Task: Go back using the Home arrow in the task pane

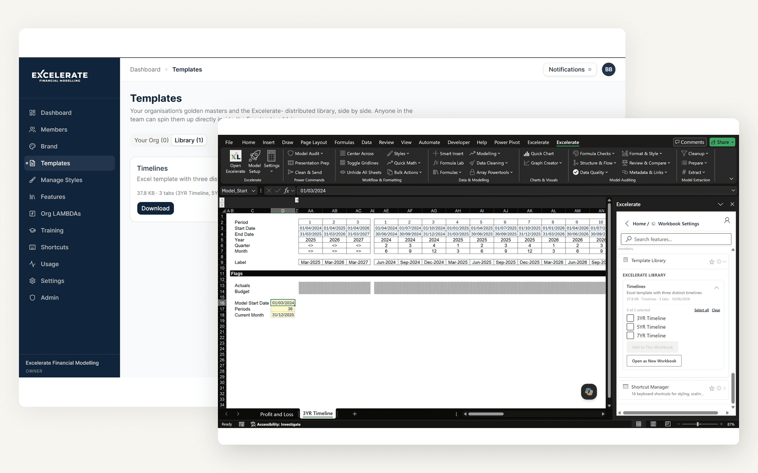Action: pyautogui.click(x=627, y=224)
